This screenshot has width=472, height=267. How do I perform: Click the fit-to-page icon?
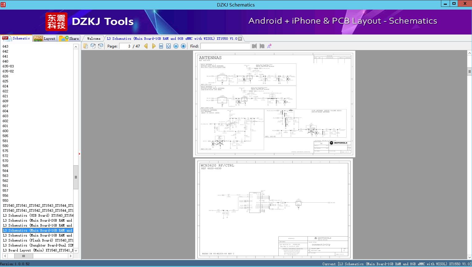pyautogui.click(x=168, y=46)
